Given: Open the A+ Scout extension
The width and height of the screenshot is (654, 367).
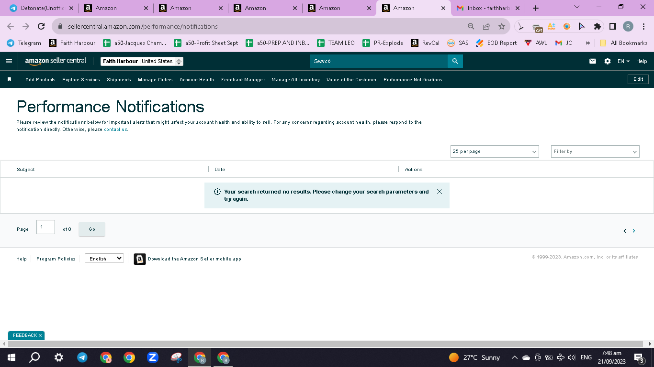Looking at the screenshot, I should pyautogui.click(x=552, y=26).
